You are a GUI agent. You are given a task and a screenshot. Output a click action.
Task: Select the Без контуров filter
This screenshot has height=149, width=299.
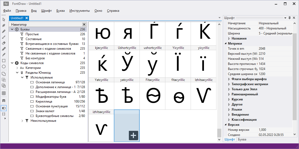click(48, 58)
